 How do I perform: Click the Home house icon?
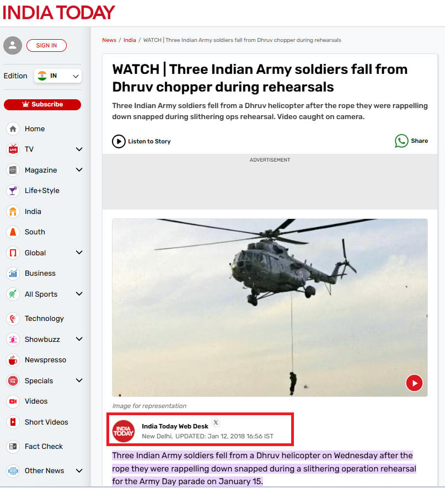tap(13, 129)
